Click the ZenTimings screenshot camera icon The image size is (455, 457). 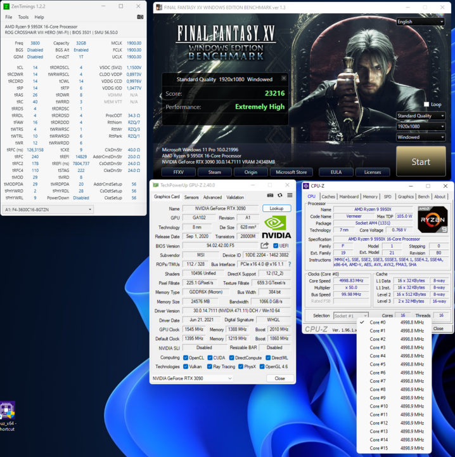140,17
